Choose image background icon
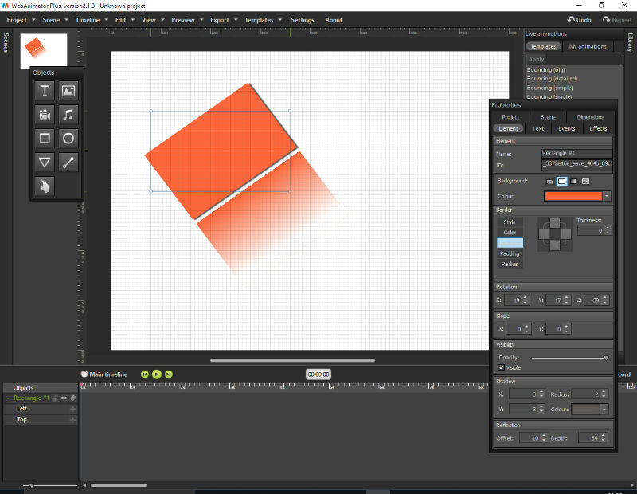This screenshot has width=637, height=494. tap(585, 182)
